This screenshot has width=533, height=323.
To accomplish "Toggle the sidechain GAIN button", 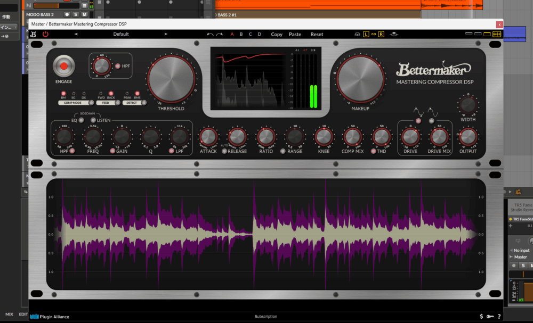I will click(112, 151).
